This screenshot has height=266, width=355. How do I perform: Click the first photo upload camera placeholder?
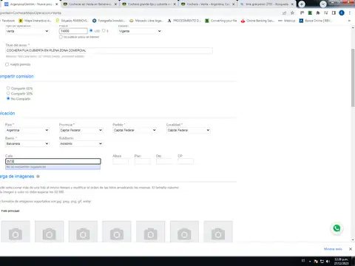pyautogui.click(x=16, y=232)
